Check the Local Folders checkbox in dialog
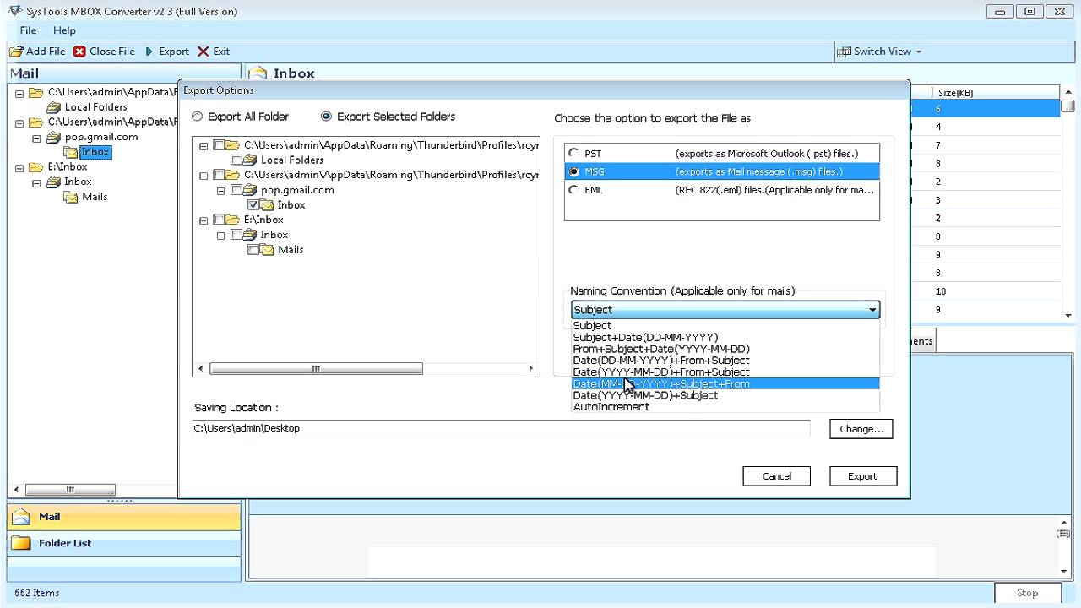Viewport: 1081px width, 608px height. click(236, 160)
